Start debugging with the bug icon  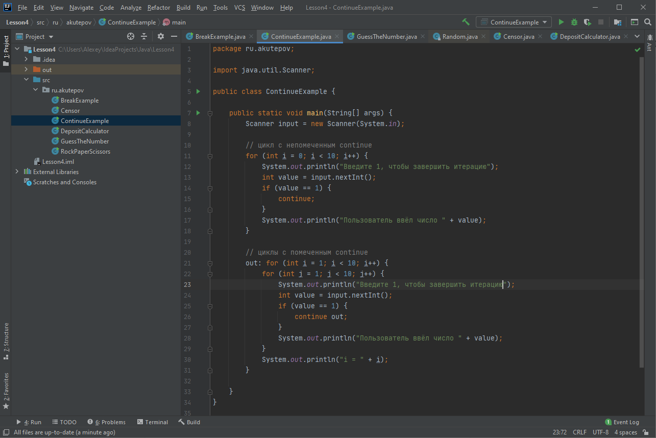(x=574, y=22)
